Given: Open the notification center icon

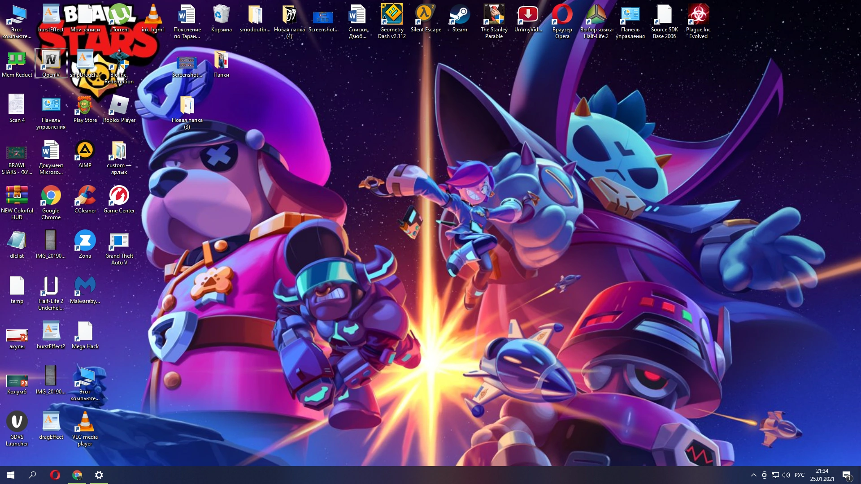Looking at the screenshot, I should pyautogui.click(x=847, y=475).
